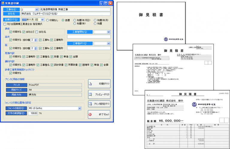Minimize the 見積書印刷 window
Screen dimensions: 230x149
[x=102, y=3]
